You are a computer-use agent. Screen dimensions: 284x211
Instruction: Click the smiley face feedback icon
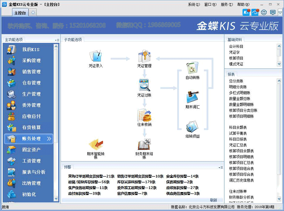click(264, 12)
